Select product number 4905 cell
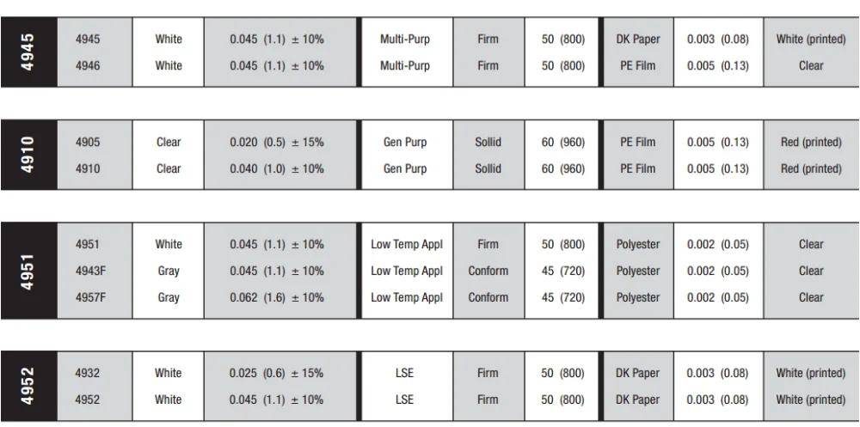This screenshot has width=860, height=427. pyautogui.click(x=88, y=142)
